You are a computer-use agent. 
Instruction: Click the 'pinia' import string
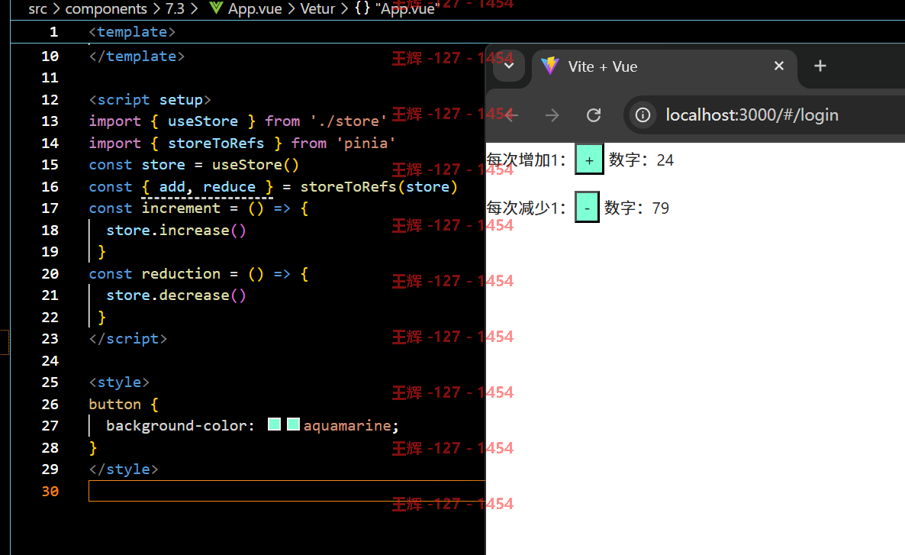click(366, 144)
